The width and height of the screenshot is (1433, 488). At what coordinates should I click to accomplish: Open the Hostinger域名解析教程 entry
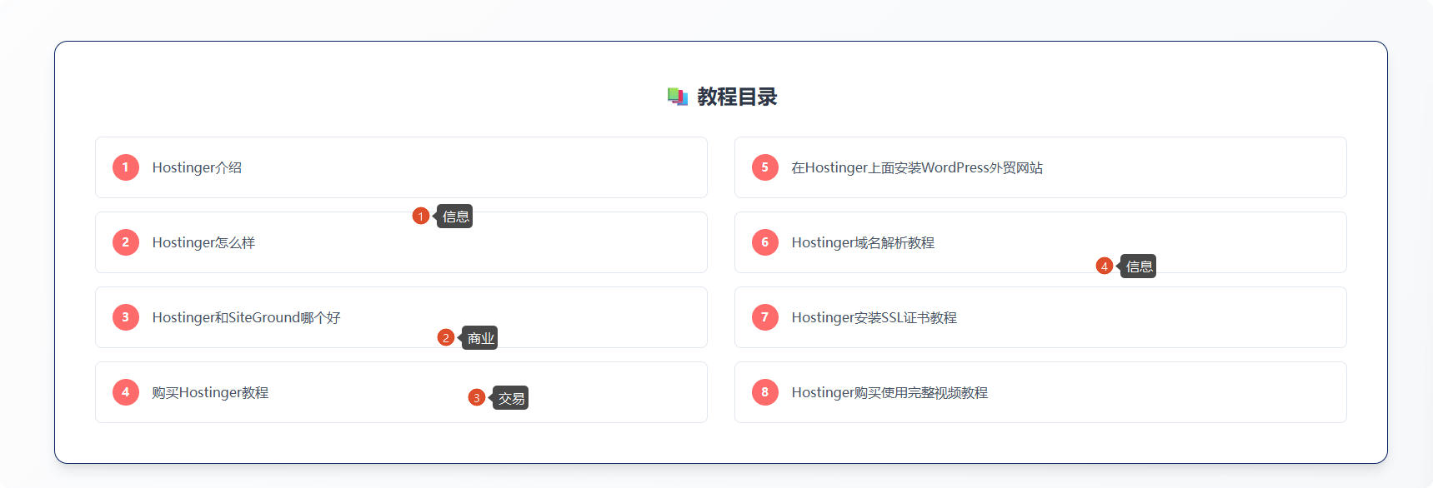click(x=864, y=242)
